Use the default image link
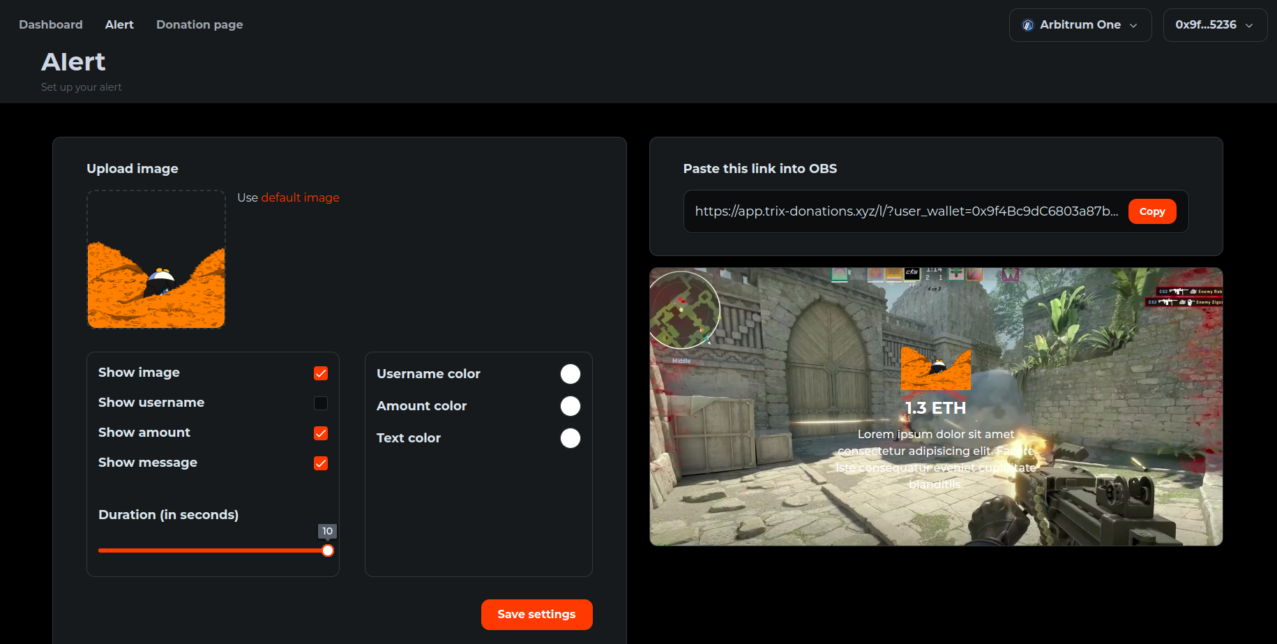This screenshot has width=1277, height=644. tap(300, 197)
